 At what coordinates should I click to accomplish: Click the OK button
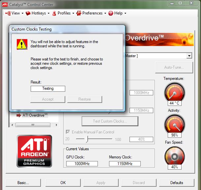pyautogui.click(x=63, y=183)
